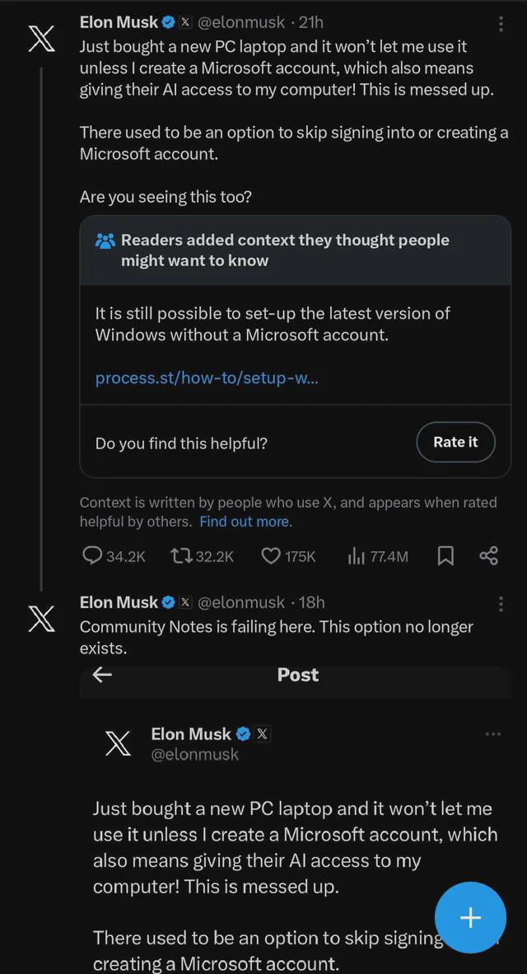527x974 pixels.
Task: Open the ellipsis menu in the embedded post
Action: (492, 733)
